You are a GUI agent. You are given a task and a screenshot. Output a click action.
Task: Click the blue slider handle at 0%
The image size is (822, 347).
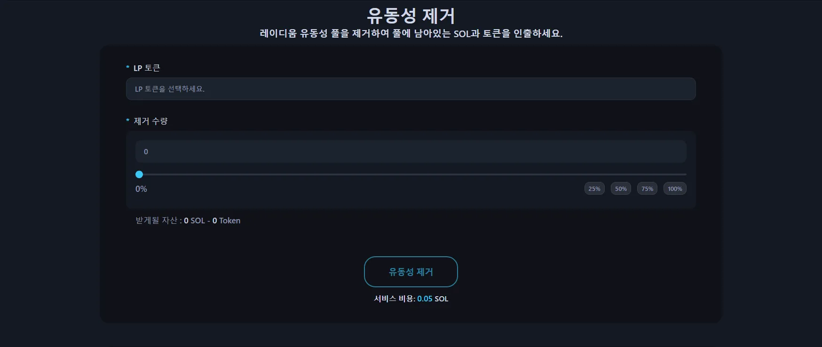[139, 174]
